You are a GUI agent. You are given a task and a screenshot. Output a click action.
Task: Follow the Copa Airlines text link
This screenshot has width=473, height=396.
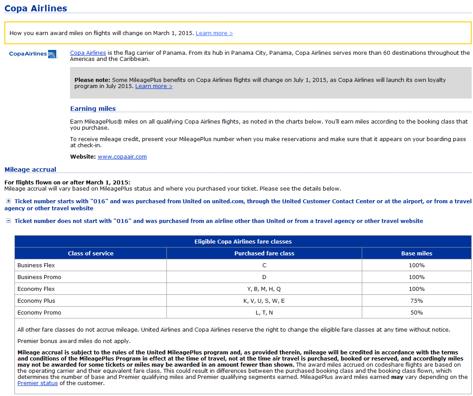88,53
